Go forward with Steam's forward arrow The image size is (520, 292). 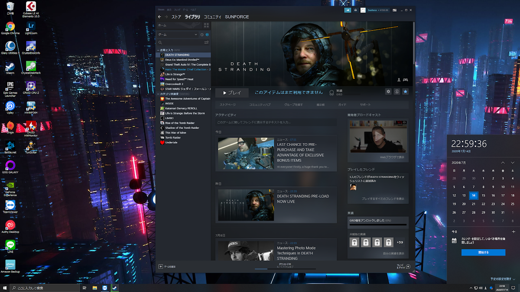click(166, 17)
